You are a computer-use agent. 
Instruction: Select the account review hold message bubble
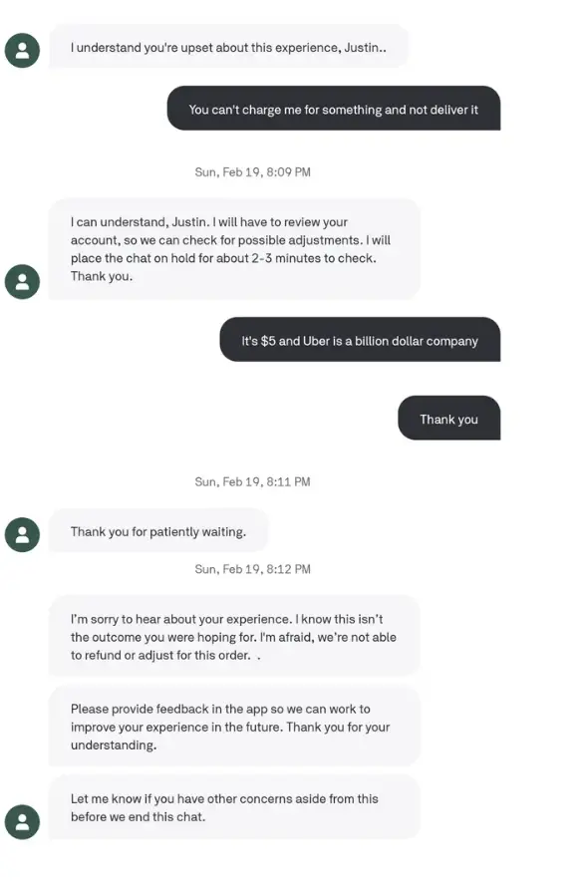click(x=234, y=249)
